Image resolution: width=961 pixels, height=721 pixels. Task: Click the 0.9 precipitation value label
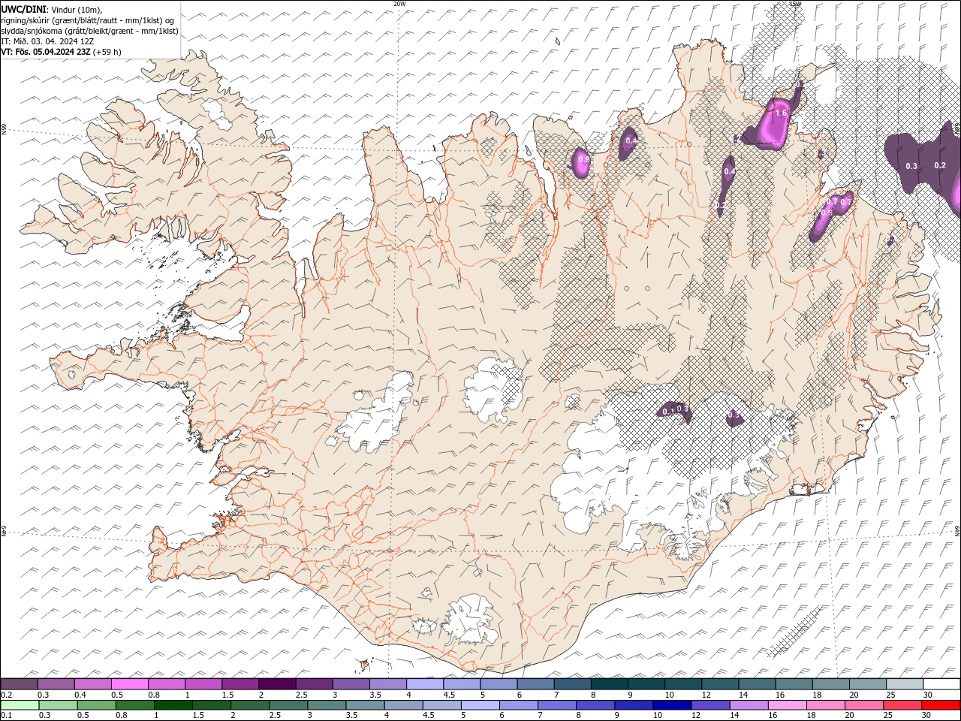(x=583, y=160)
